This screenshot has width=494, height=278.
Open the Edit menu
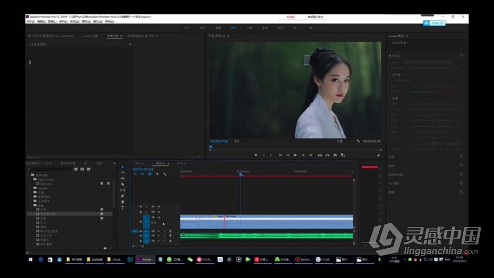point(41,21)
